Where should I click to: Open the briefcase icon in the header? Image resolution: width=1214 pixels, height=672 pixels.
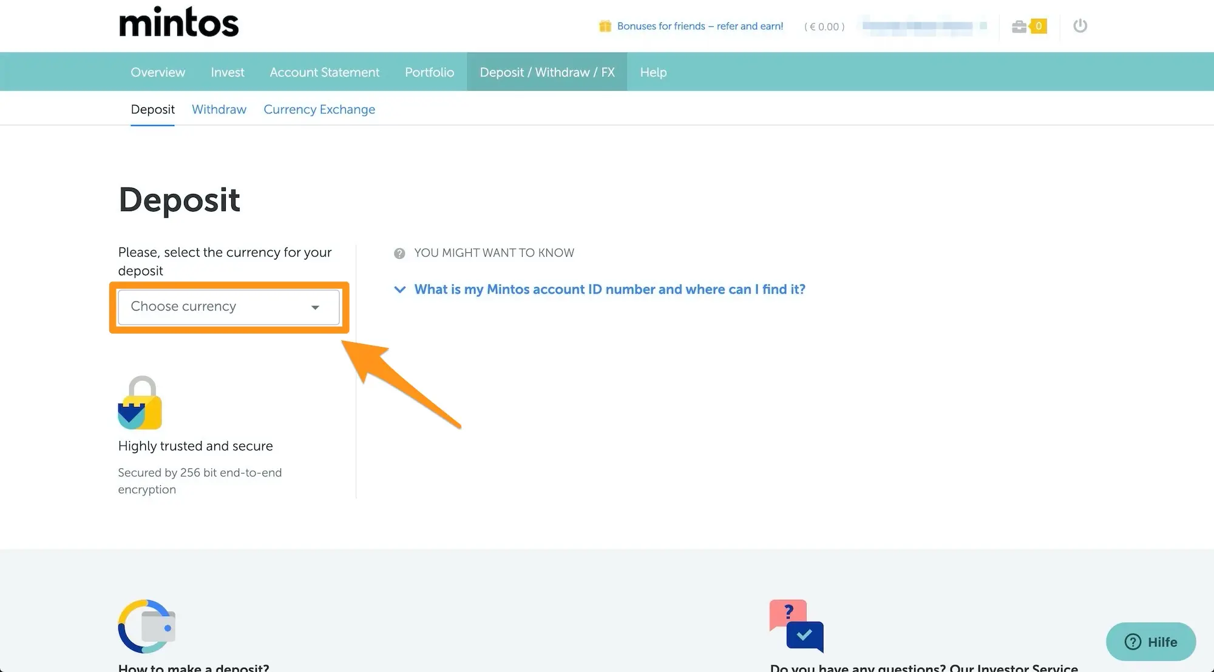coord(1019,26)
